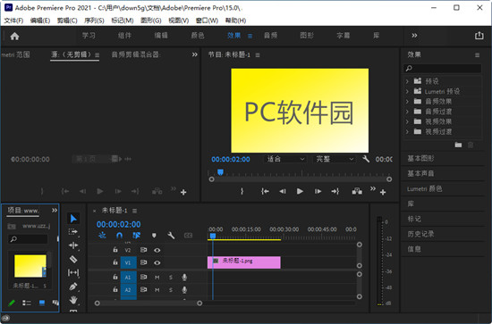Open the 基本声音 panel
This screenshot has width=492, height=324.
pyautogui.click(x=420, y=173)
